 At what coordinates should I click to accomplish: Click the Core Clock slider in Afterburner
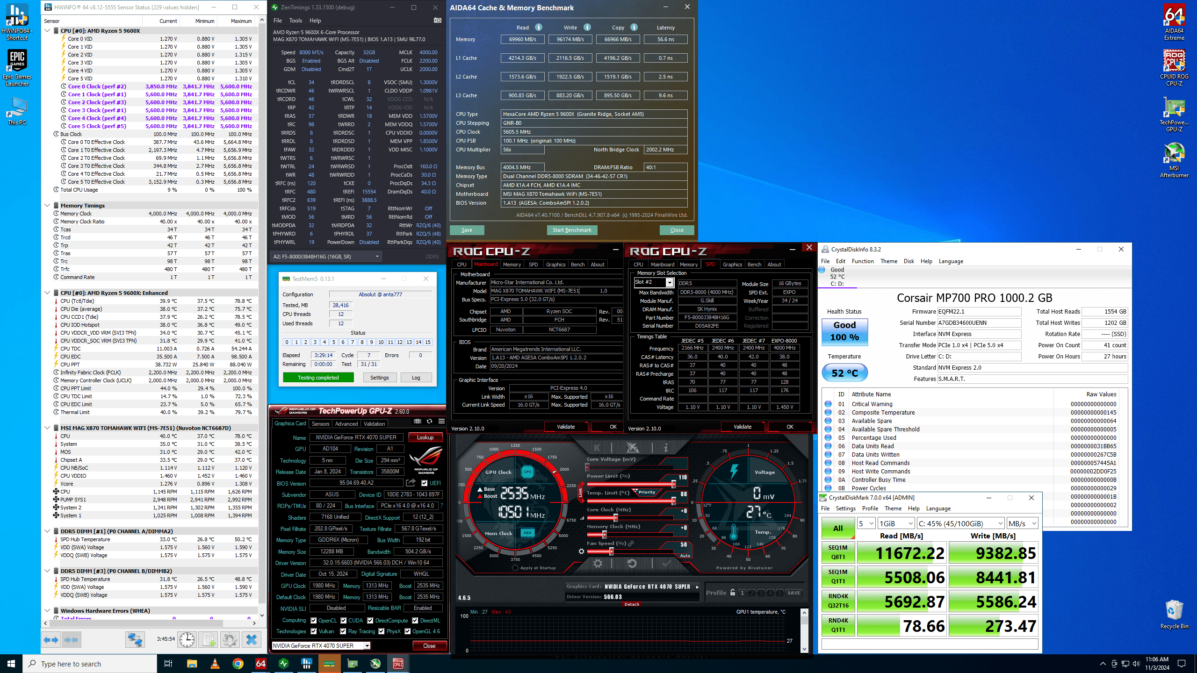tap(616, 518)
